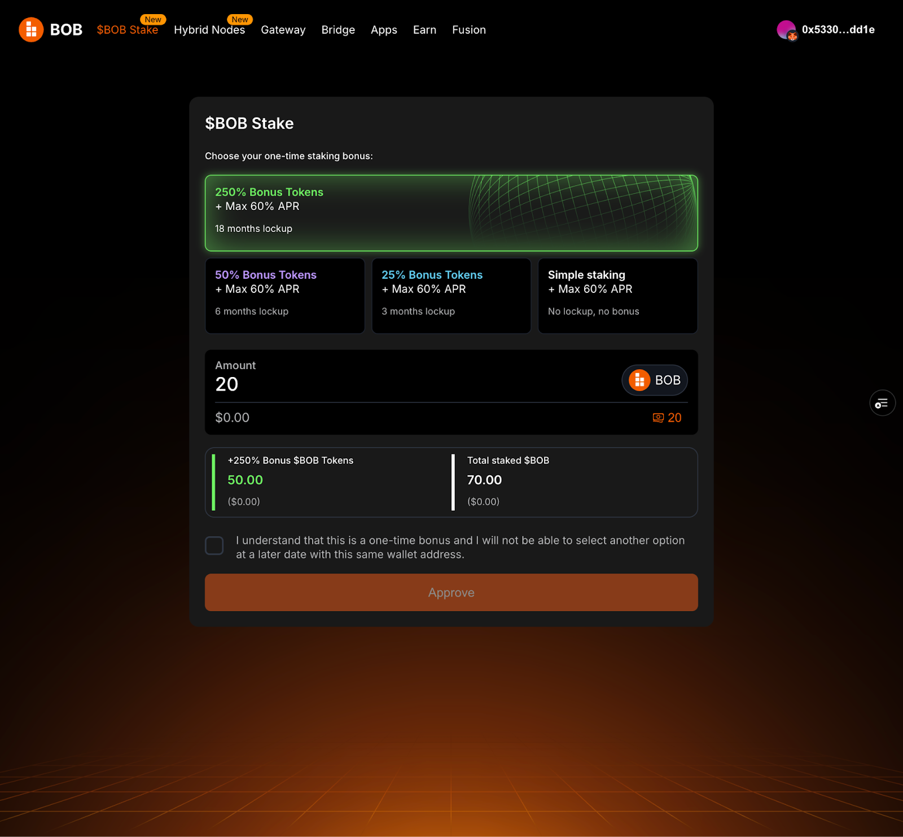The image size is (903, 837).
Task: Click 'Choose your one-time staking bonus:' text
Action: pyautogui.click(x=289, y=156)
